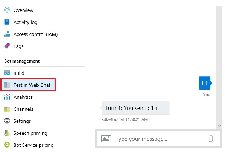Click the scroll-down arrow in chat pane
The height and width of the screenshot is (152, 225).
point(219,126)
